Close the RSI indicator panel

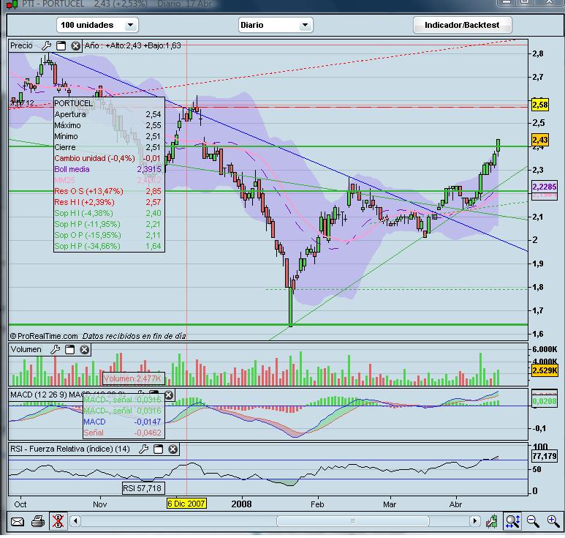tap(173, 449)
